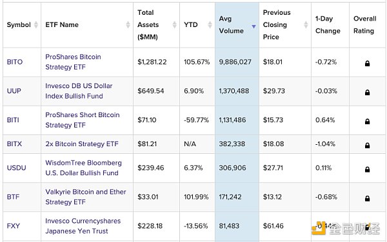The width and height of the screenshot is (387, 242).
Task: Click the lock icon in UUP row
Action: (367, 92)
